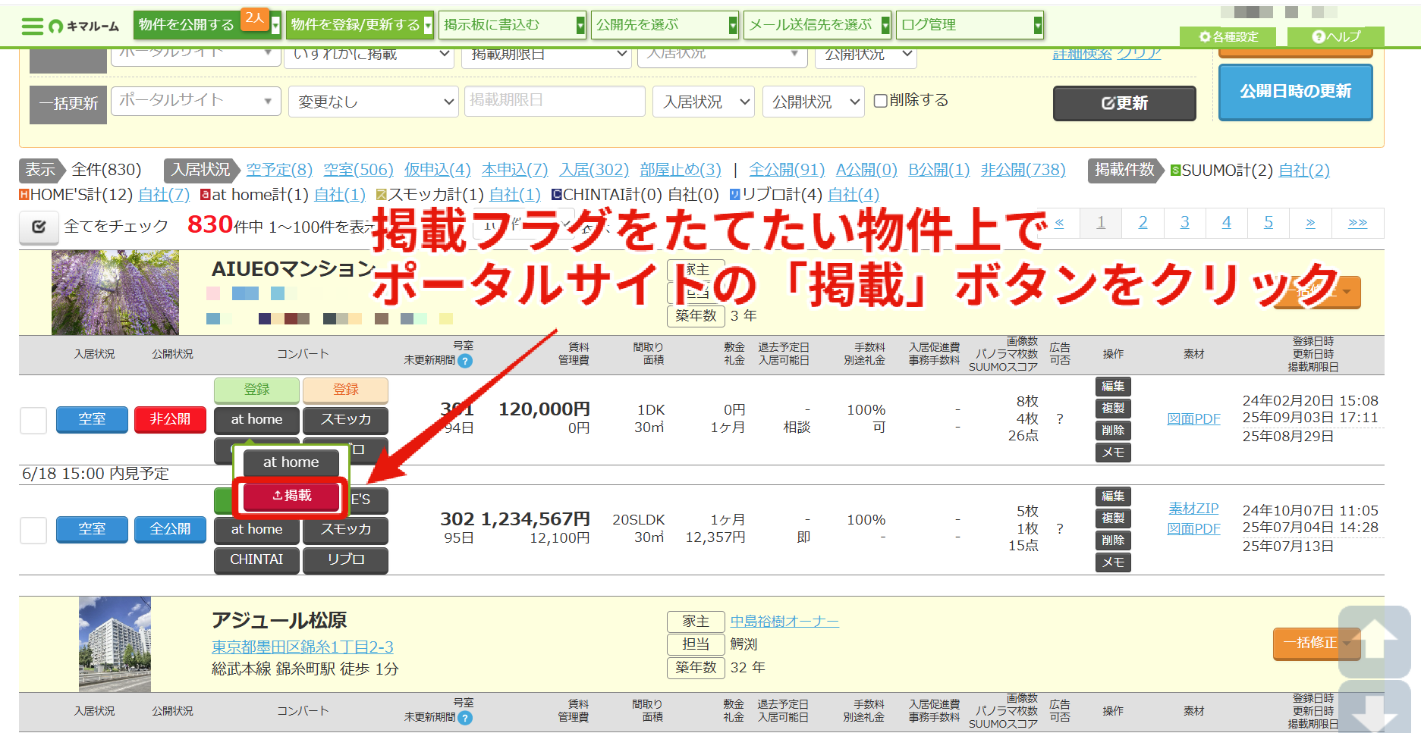Open リブロ 自社(4) link
1421x733 pixels.
854,195
